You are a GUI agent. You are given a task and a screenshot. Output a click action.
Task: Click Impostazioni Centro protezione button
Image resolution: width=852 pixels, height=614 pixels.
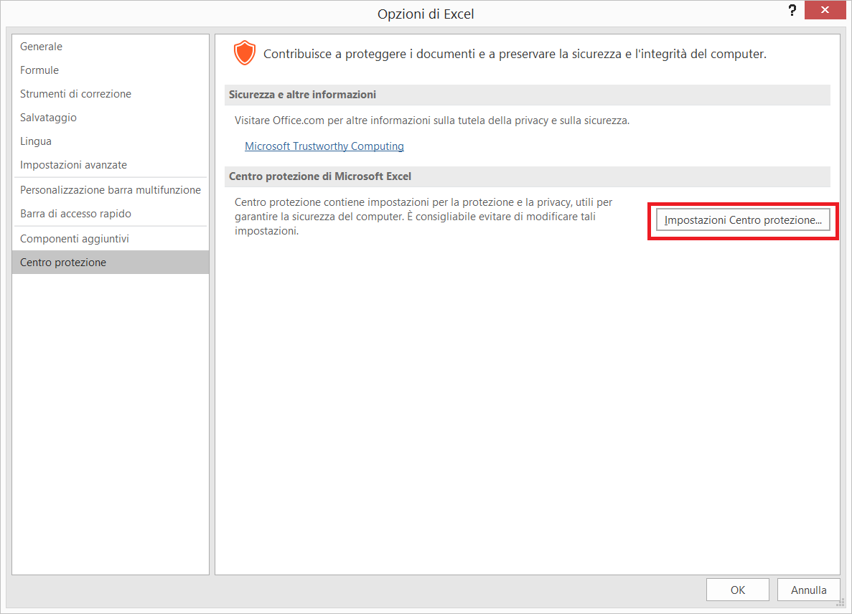click(743, 220)
